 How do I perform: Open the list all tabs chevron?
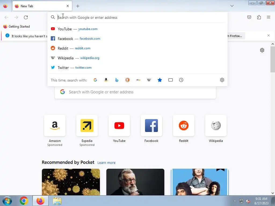coord(232,6)
